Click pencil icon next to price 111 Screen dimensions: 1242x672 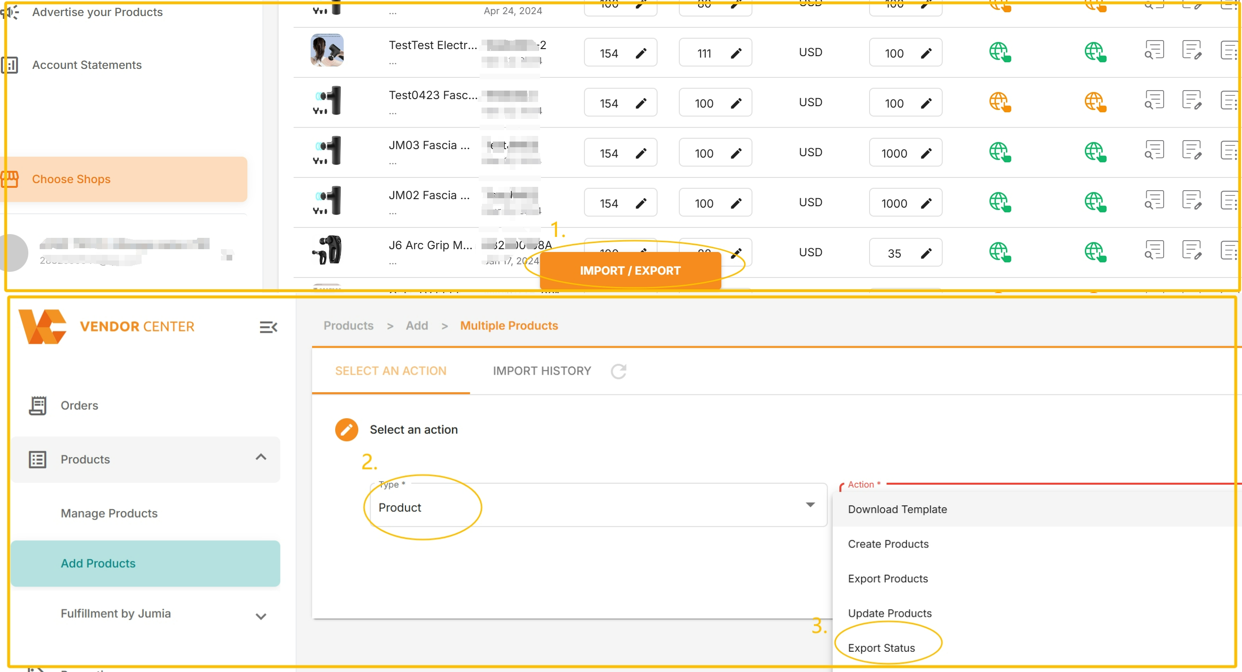(736, 53)
